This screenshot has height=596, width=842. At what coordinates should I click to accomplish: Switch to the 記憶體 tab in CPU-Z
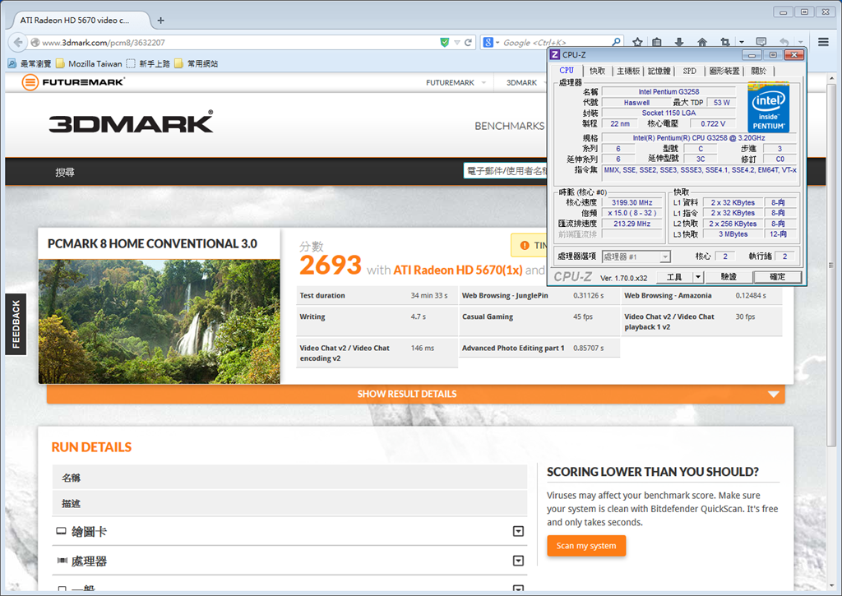click(x=659, y=71)
